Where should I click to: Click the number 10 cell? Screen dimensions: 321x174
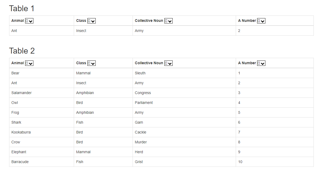click(x=240, y=162)
